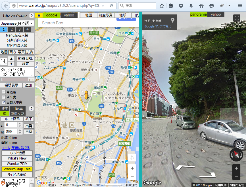Click the street view compass

pyautogui.click(x=236, y=155)
